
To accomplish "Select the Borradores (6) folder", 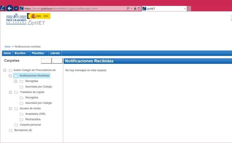I will (x=23, y=130).
